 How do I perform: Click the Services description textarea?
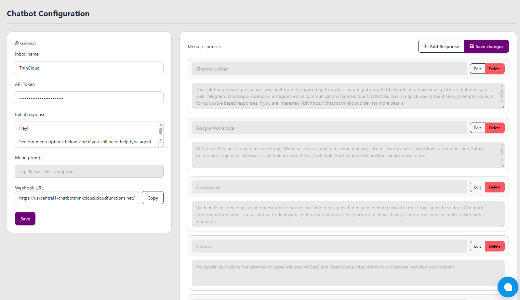(x=348, y=273)
